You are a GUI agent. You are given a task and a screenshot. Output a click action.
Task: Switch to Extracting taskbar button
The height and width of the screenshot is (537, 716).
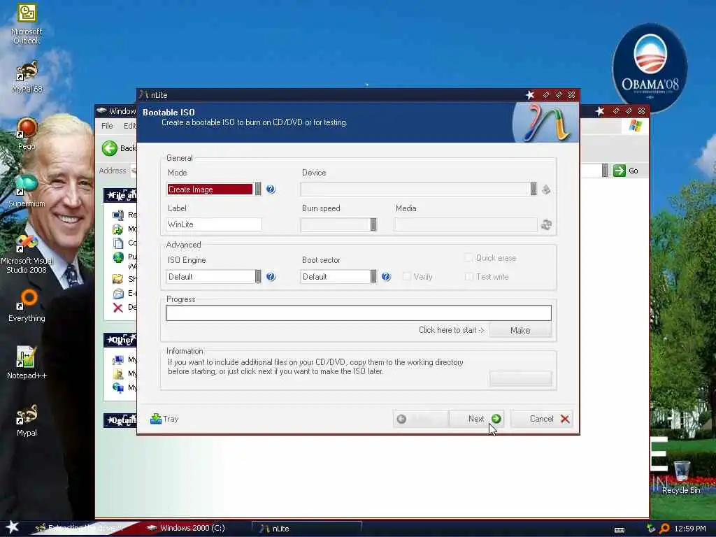click(x=83, y=529)
